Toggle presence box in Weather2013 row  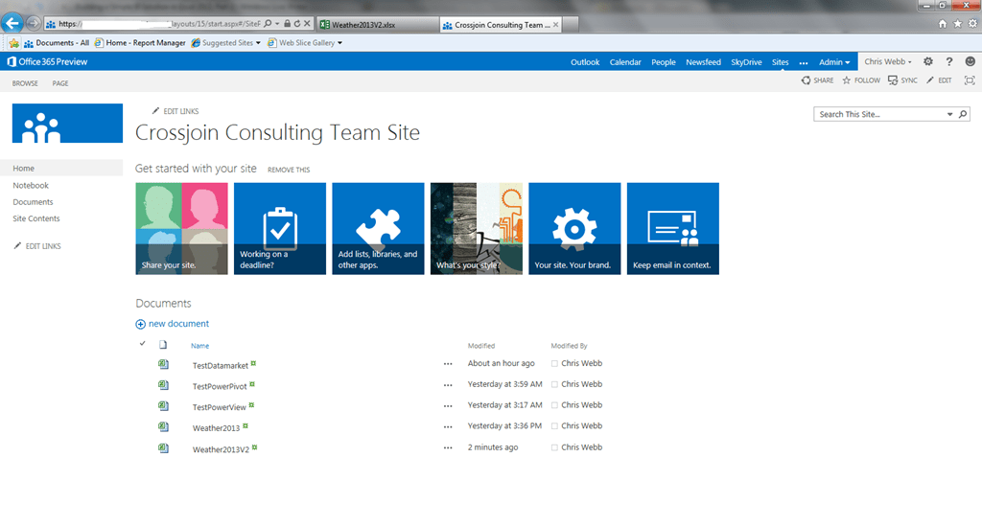[554, 426]
